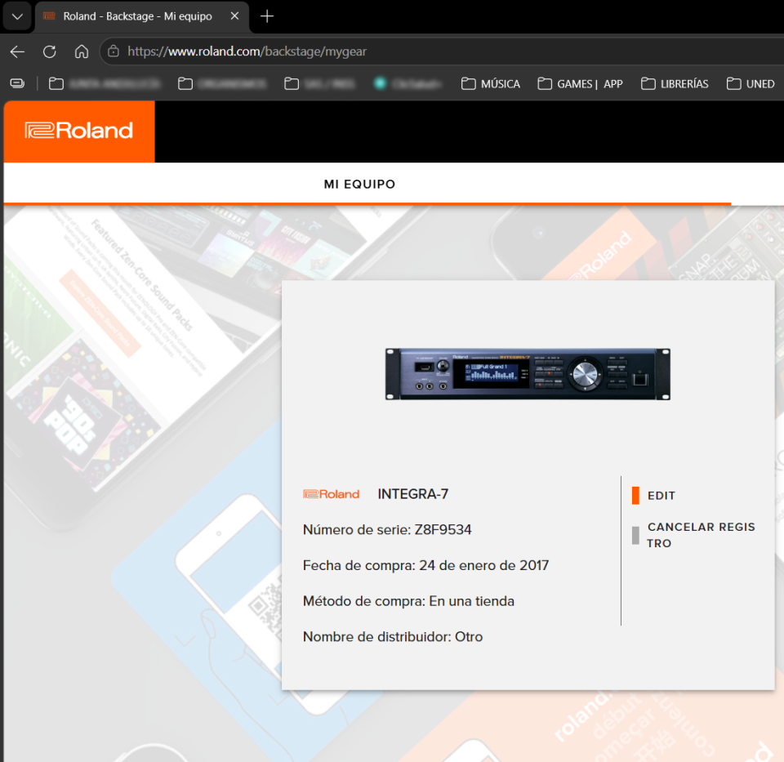Image resolution: width=784 pixels, height=762 pixels.
Task: Open the UNED bookmarks folder
Action: click(751, 83)
